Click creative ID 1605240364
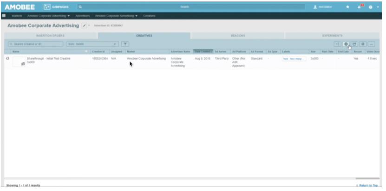 click(100, 59)
